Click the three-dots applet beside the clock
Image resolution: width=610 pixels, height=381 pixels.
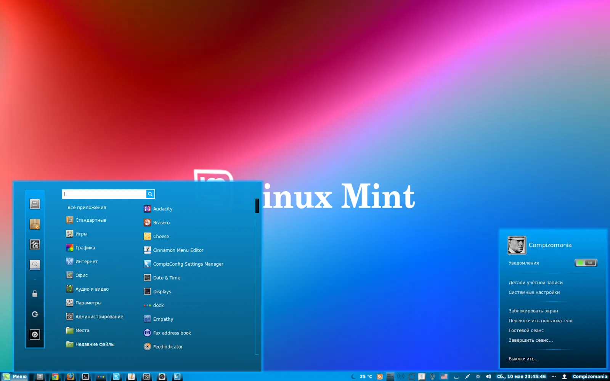(554, 376)
